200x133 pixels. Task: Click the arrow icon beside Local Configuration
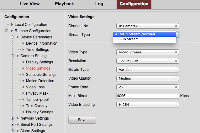tap(12, 25)
